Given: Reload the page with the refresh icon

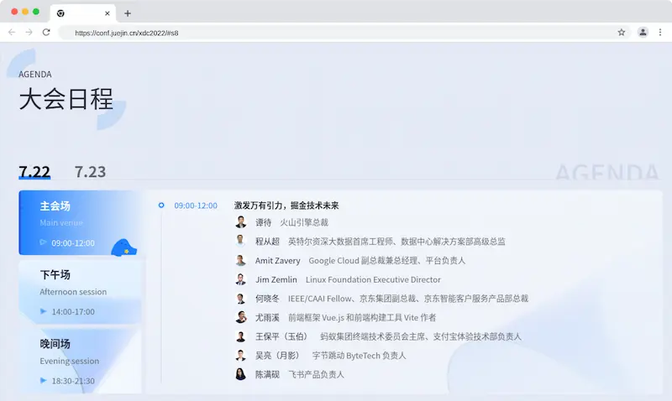Looking at the screenshot, I should click(x=46, y=32).
